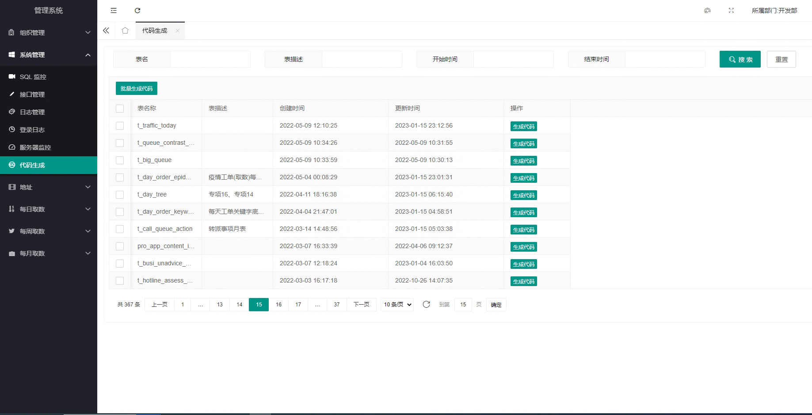Click the 地址 film icon
This screenshot has width=812, height=415.
coord(12,187)
